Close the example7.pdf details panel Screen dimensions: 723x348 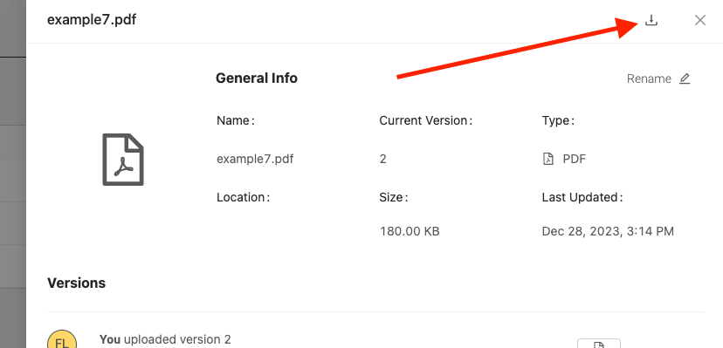[x=700, y=20]
